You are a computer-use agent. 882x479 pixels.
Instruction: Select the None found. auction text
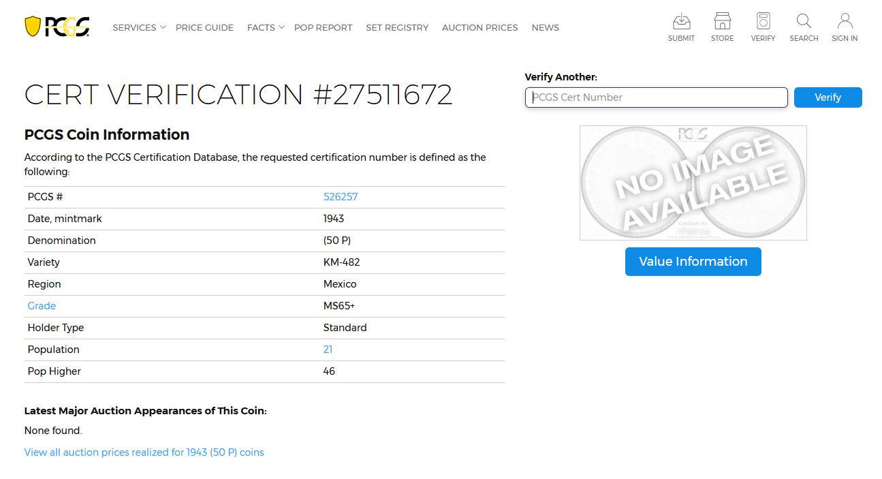tap(53, 431)
